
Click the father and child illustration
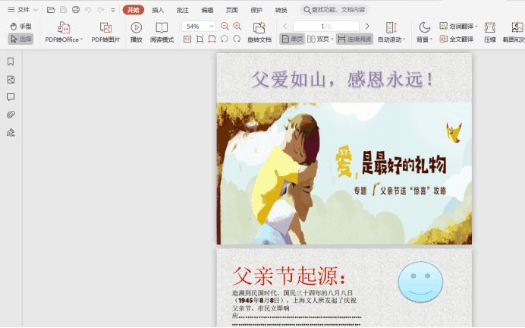344,174
